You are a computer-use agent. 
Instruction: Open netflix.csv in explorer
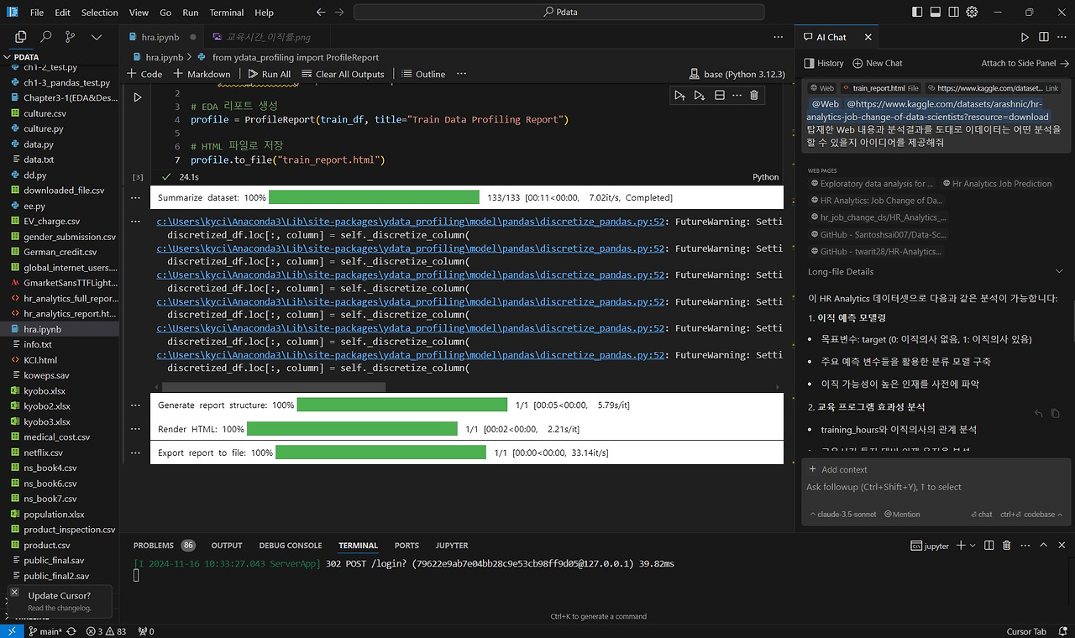pos(60,452)
